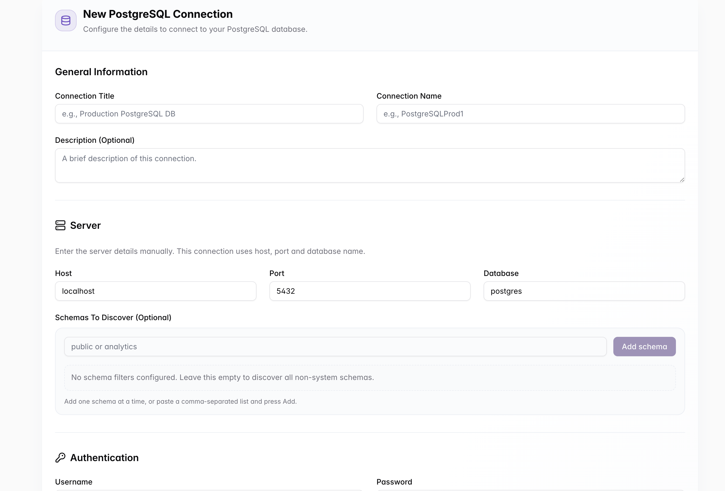This screenshot has width=725, height=491.
Task: Click the 'Connection Title' label
Action: point(84,96)
